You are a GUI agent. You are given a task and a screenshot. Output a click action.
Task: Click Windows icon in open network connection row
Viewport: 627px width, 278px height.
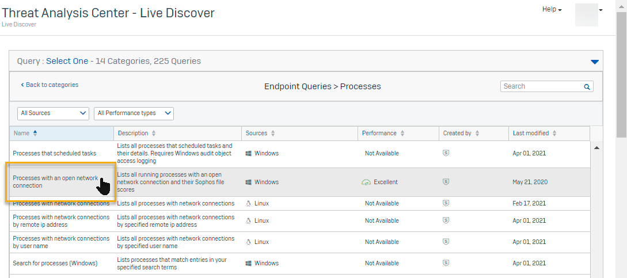pyautogui.click(x=249, y=182)
